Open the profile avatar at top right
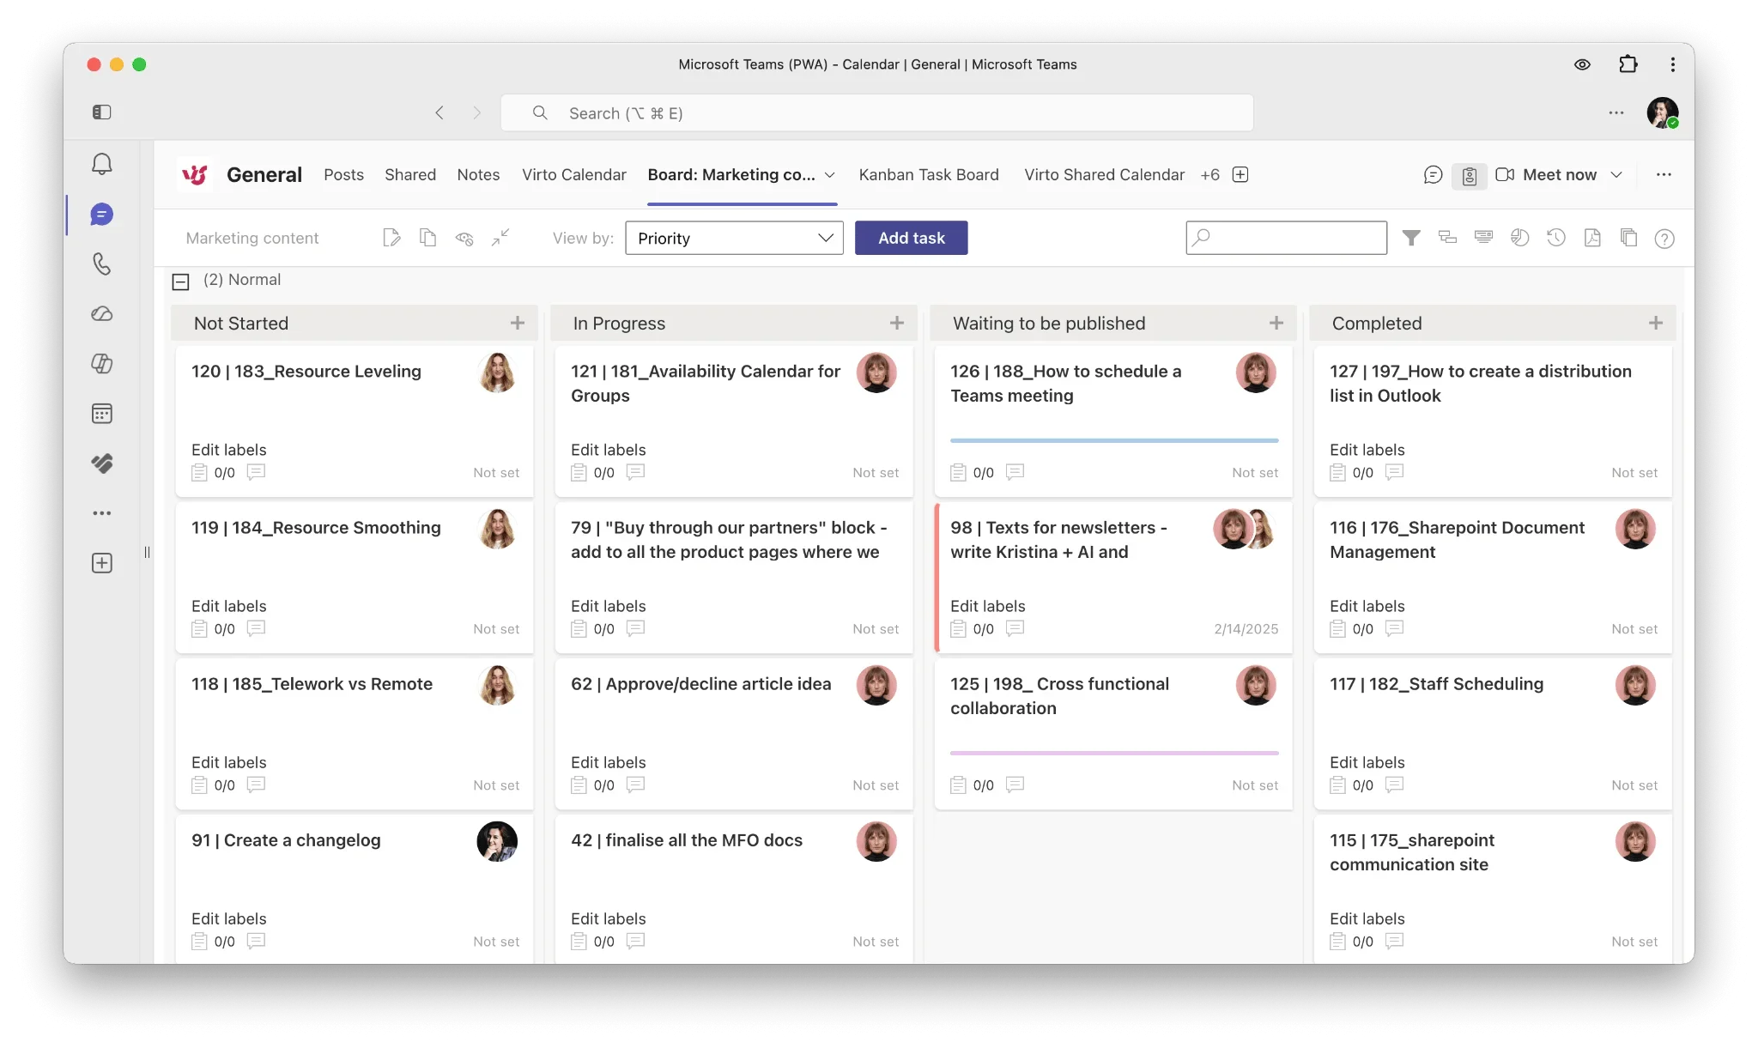This screenshot has width=1758, height=1048. click(x=1662, y=112)
